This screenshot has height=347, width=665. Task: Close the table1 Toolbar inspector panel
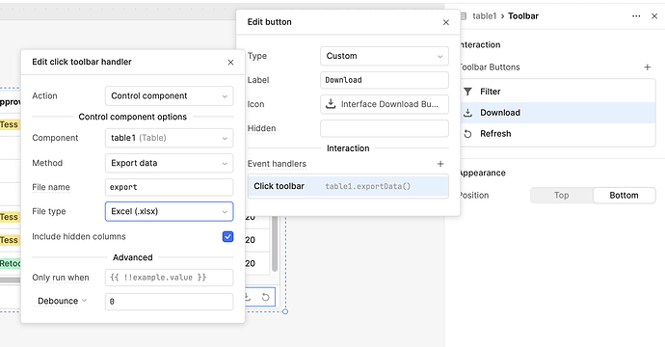coord(654,16)
